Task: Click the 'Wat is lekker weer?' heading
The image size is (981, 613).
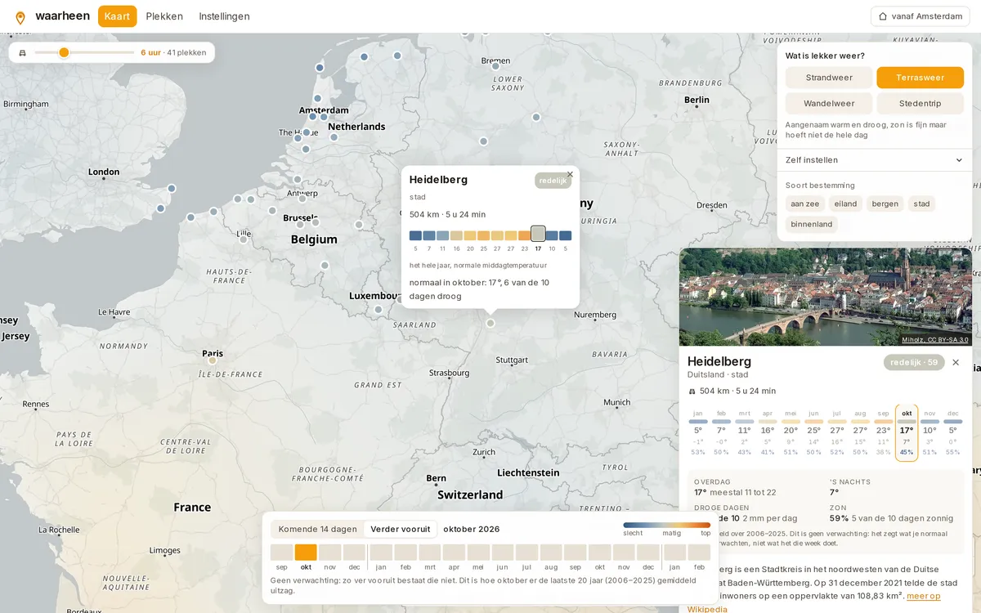Action: coord(825,56)
